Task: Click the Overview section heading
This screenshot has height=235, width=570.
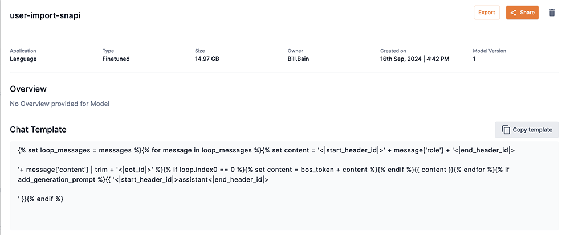Action: point(28,89)
